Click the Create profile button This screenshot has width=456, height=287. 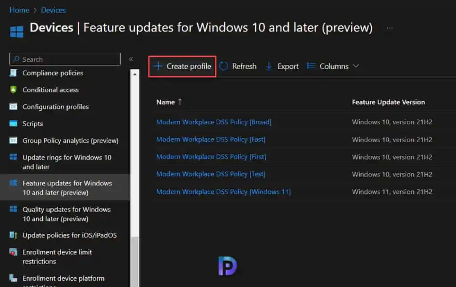click(x=182, y=67)
